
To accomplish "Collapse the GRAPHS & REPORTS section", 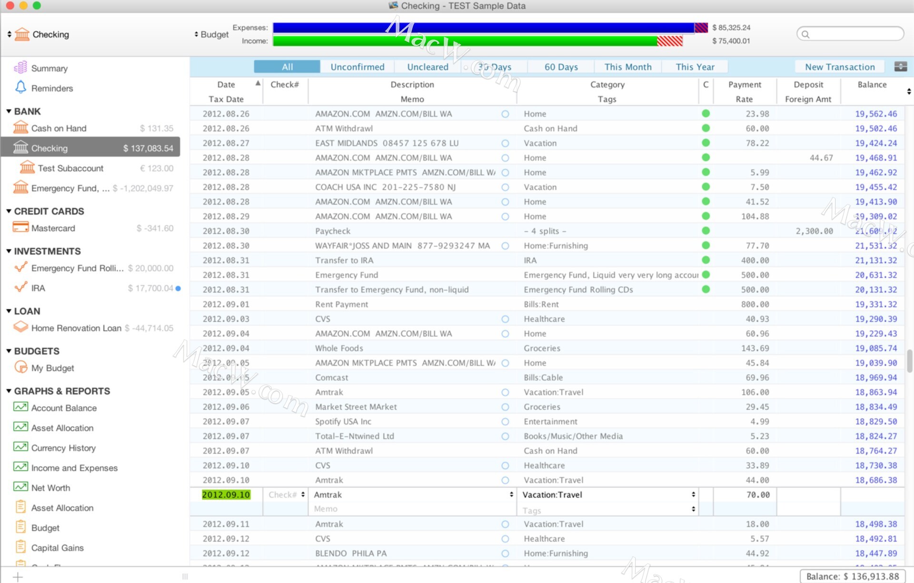I will point(9,391).
